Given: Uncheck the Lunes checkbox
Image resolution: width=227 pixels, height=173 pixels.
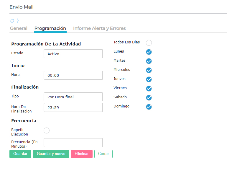Looking at the screenshot, I should tap(149, 52).
